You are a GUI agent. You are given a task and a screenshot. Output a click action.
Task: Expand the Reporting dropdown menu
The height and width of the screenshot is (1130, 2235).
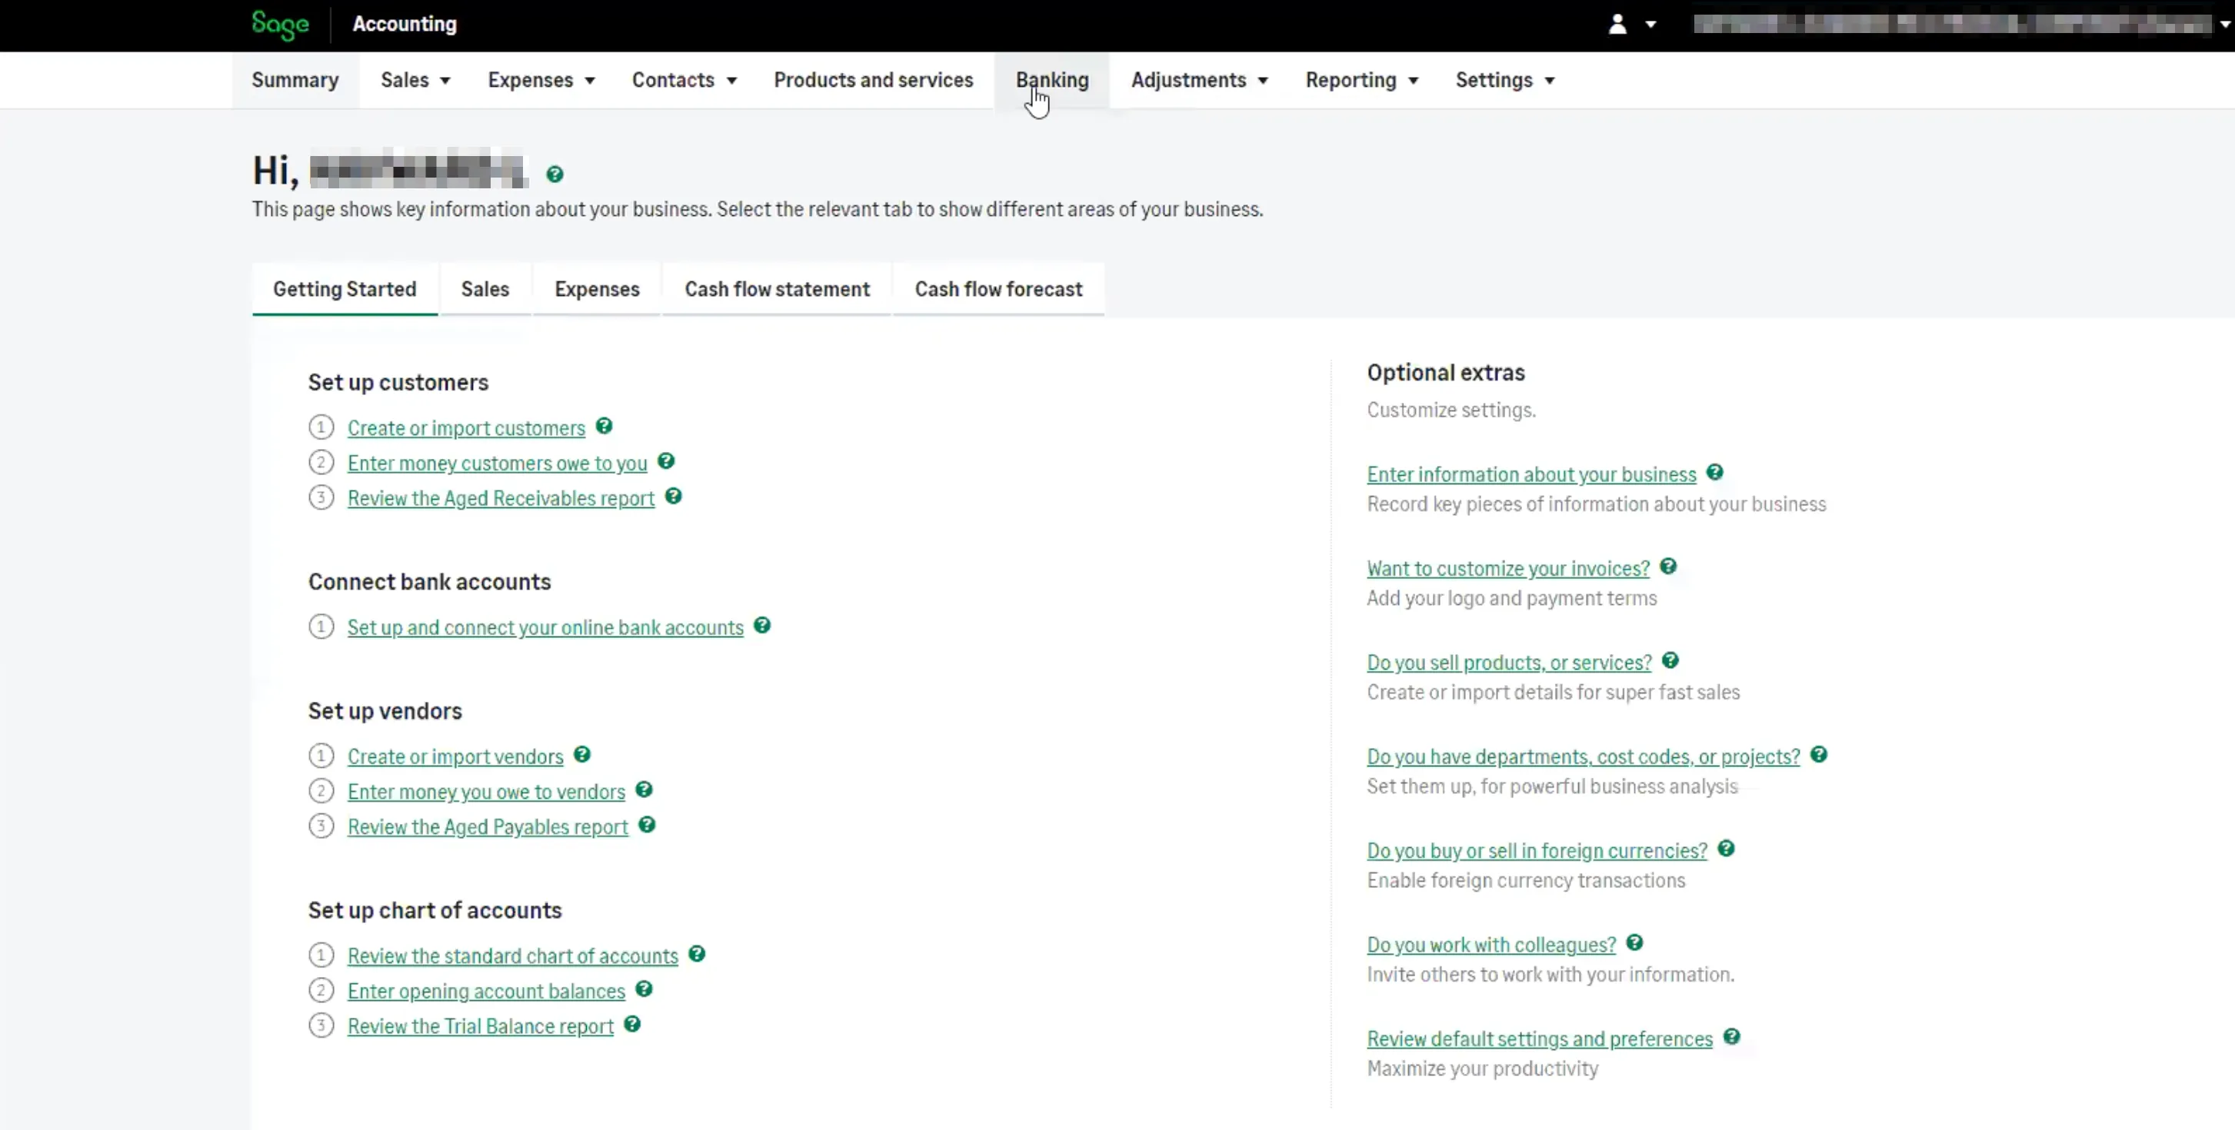tap(1361, 80)
